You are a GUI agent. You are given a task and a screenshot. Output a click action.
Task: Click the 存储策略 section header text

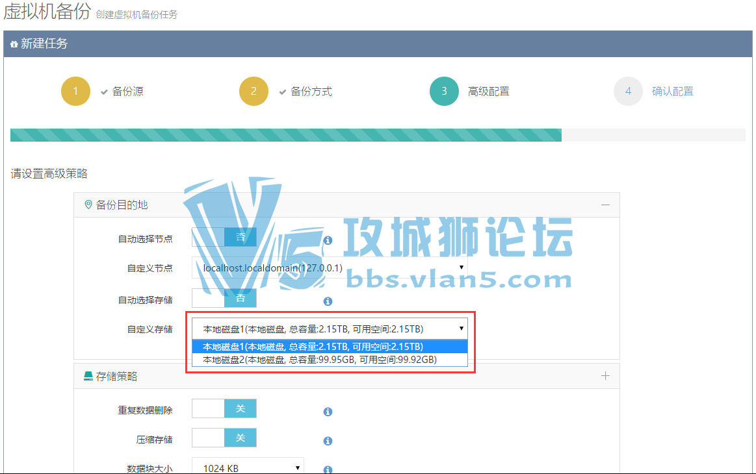click(116, 377)
